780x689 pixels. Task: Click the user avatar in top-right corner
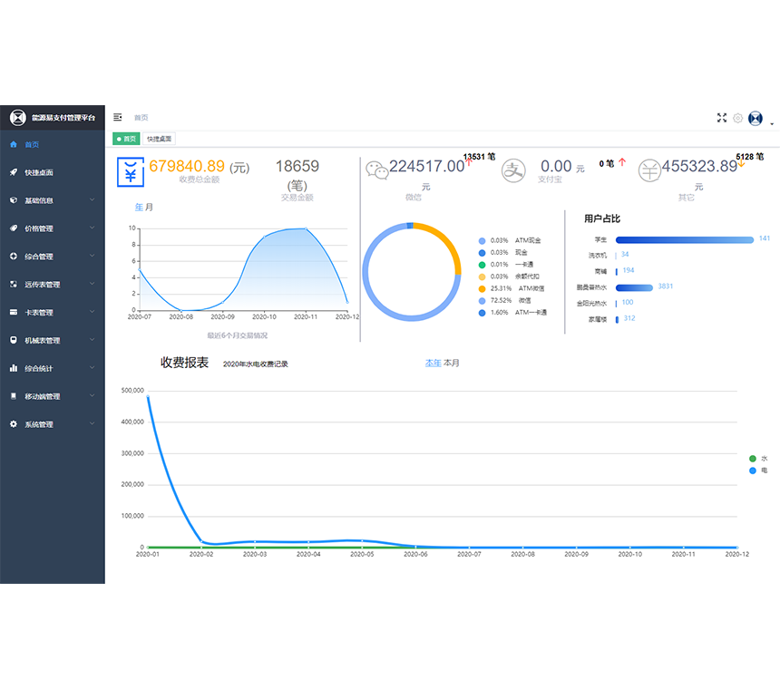point(755,118)
